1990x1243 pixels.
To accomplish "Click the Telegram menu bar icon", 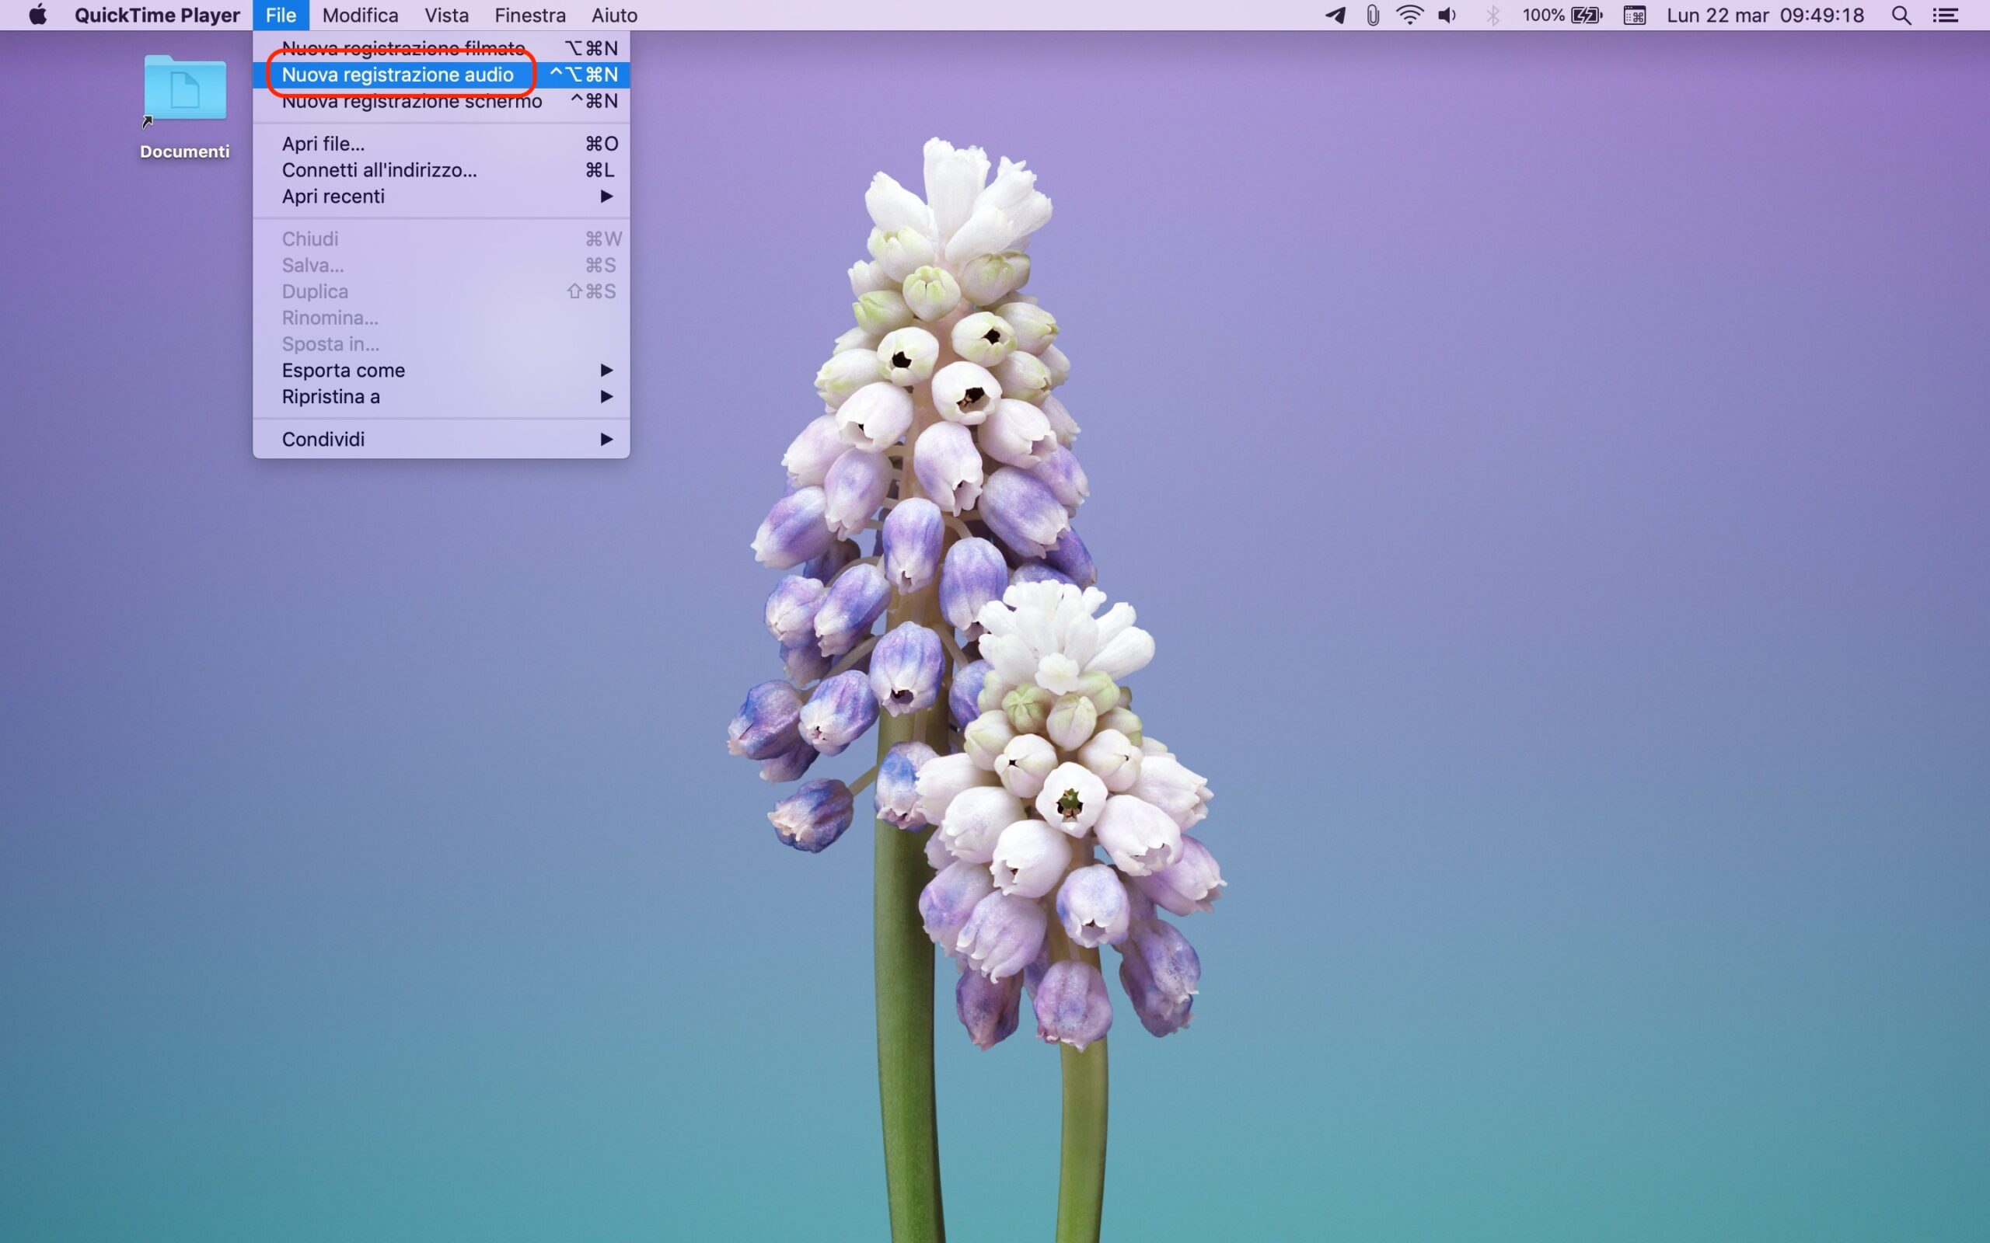I will 1335,15.
